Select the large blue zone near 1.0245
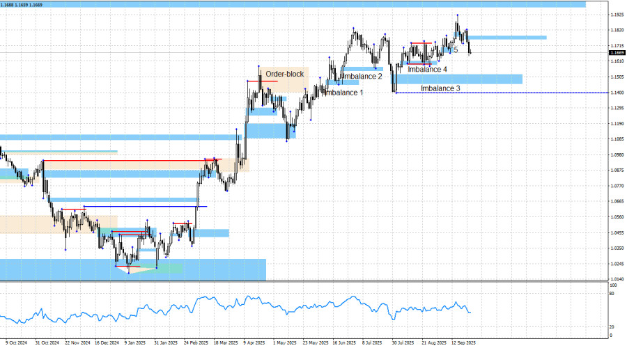This screenshot has height=348, width=627. point(132,269)
